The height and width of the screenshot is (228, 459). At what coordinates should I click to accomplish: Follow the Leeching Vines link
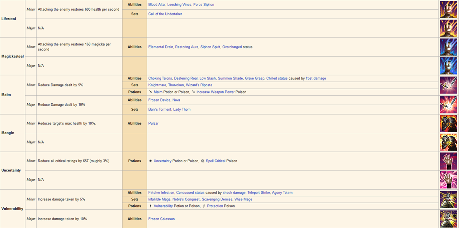(179, 5)
